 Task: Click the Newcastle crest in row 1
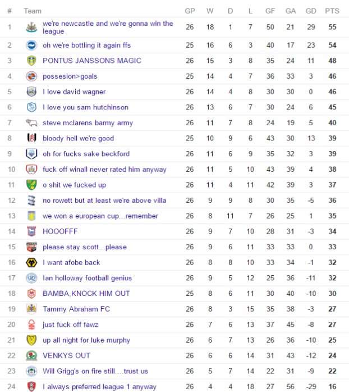click(31, 27)
